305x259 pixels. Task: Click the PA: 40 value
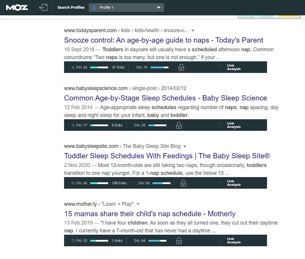pyautogui.click(x=82, y=183)
